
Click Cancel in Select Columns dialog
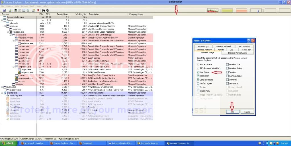(x=247, y=112)
